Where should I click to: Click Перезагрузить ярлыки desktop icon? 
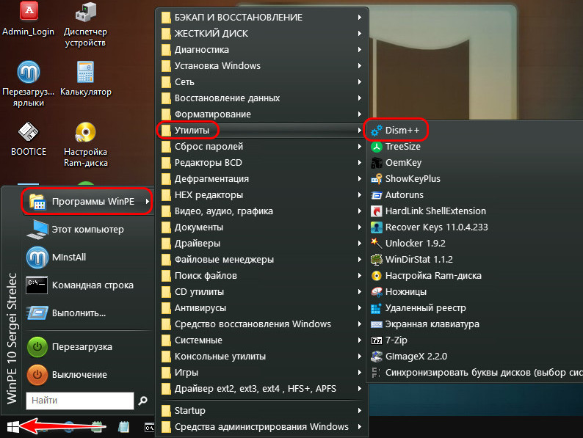point(28,84)
